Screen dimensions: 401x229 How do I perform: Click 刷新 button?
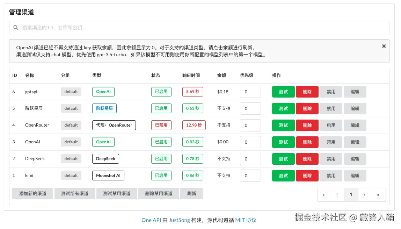(191, 194)
